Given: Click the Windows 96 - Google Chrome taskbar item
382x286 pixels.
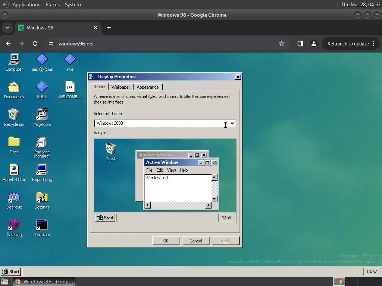Looking at the screenshot, I should [44, 282].
